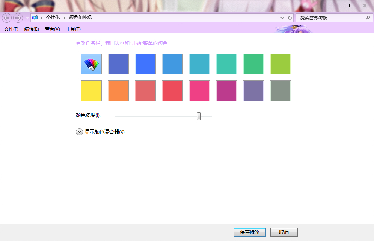Click the control panel icon in address bar

35,18
